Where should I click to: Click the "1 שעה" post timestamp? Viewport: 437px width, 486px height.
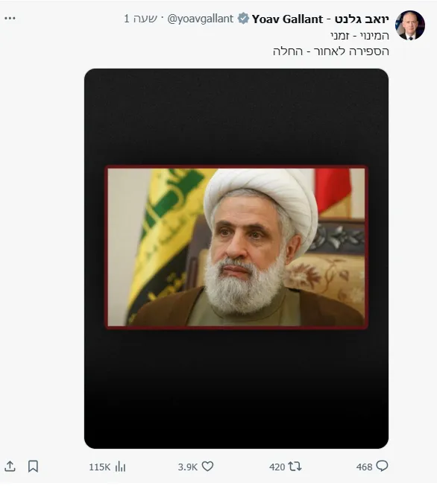(x=140, y=19)
